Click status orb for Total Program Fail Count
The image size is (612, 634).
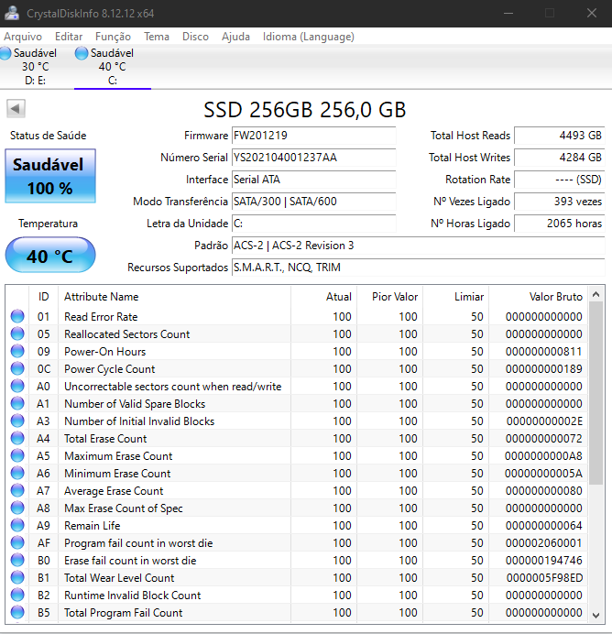pos(17,612)
